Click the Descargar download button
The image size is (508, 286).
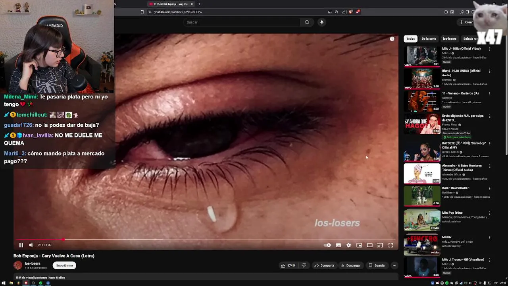point(350,265)
